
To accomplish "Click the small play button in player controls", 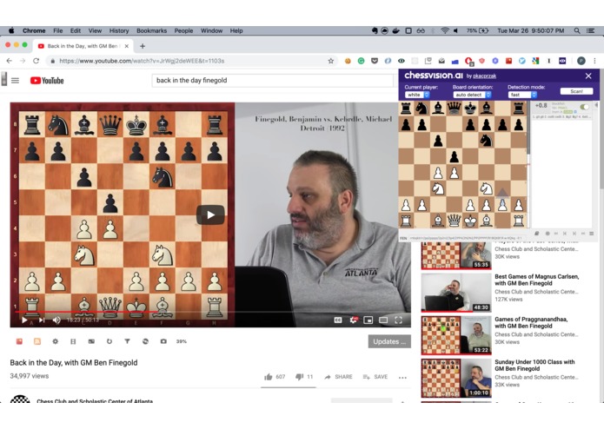I will click(24, 320).
